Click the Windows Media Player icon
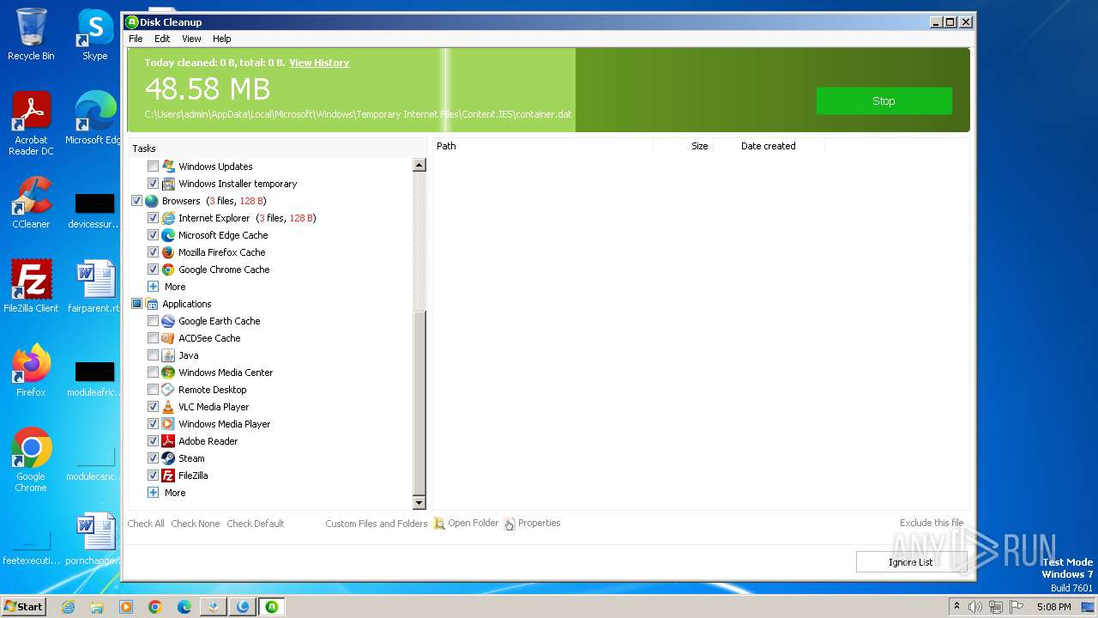Viewport: 1098px width, 618px height. coord(168,424)
